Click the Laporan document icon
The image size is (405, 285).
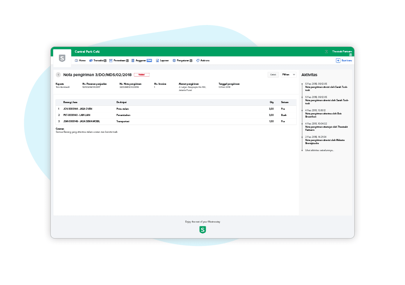157,61
